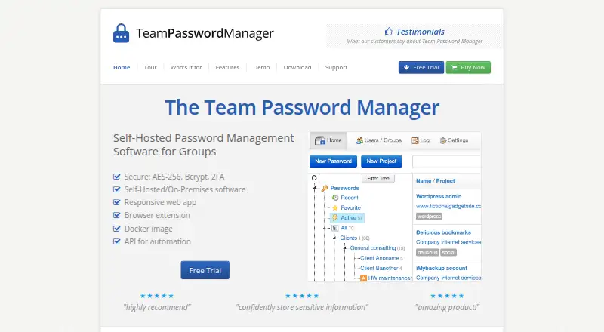604x332 pixels.
Task: Open the Features navigation item
Action: point(227,67)
